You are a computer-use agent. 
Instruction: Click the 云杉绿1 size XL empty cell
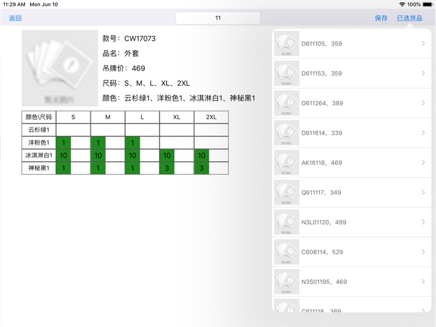point(177,130)
